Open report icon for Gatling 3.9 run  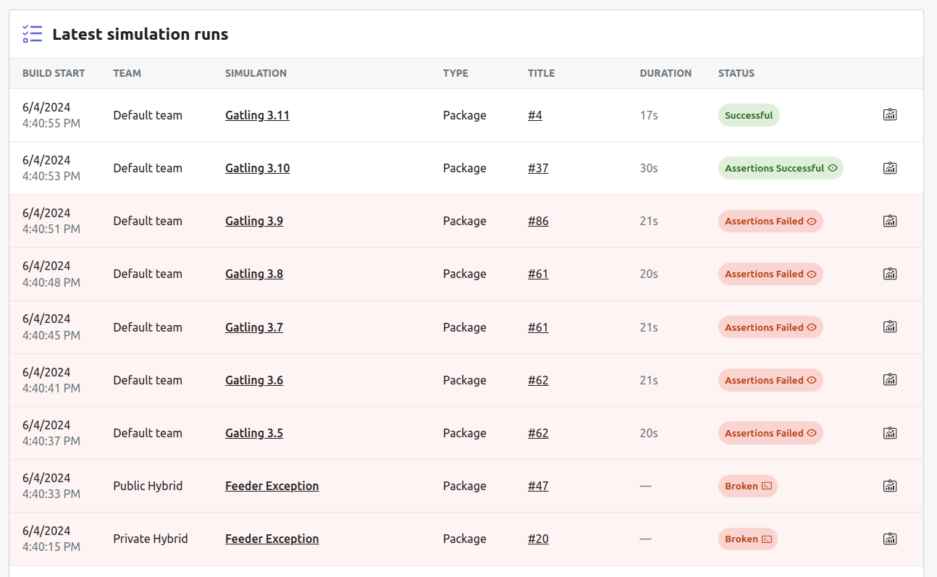tap(890, 220)
